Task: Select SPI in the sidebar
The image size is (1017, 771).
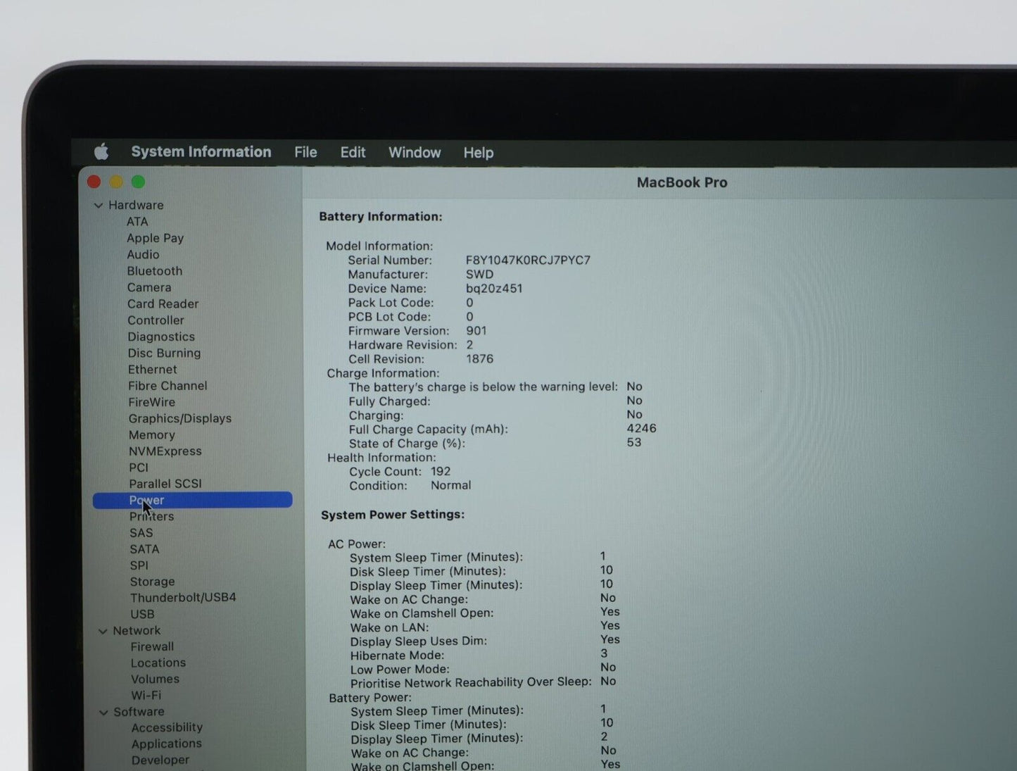Action: click(x=139, y=565)
